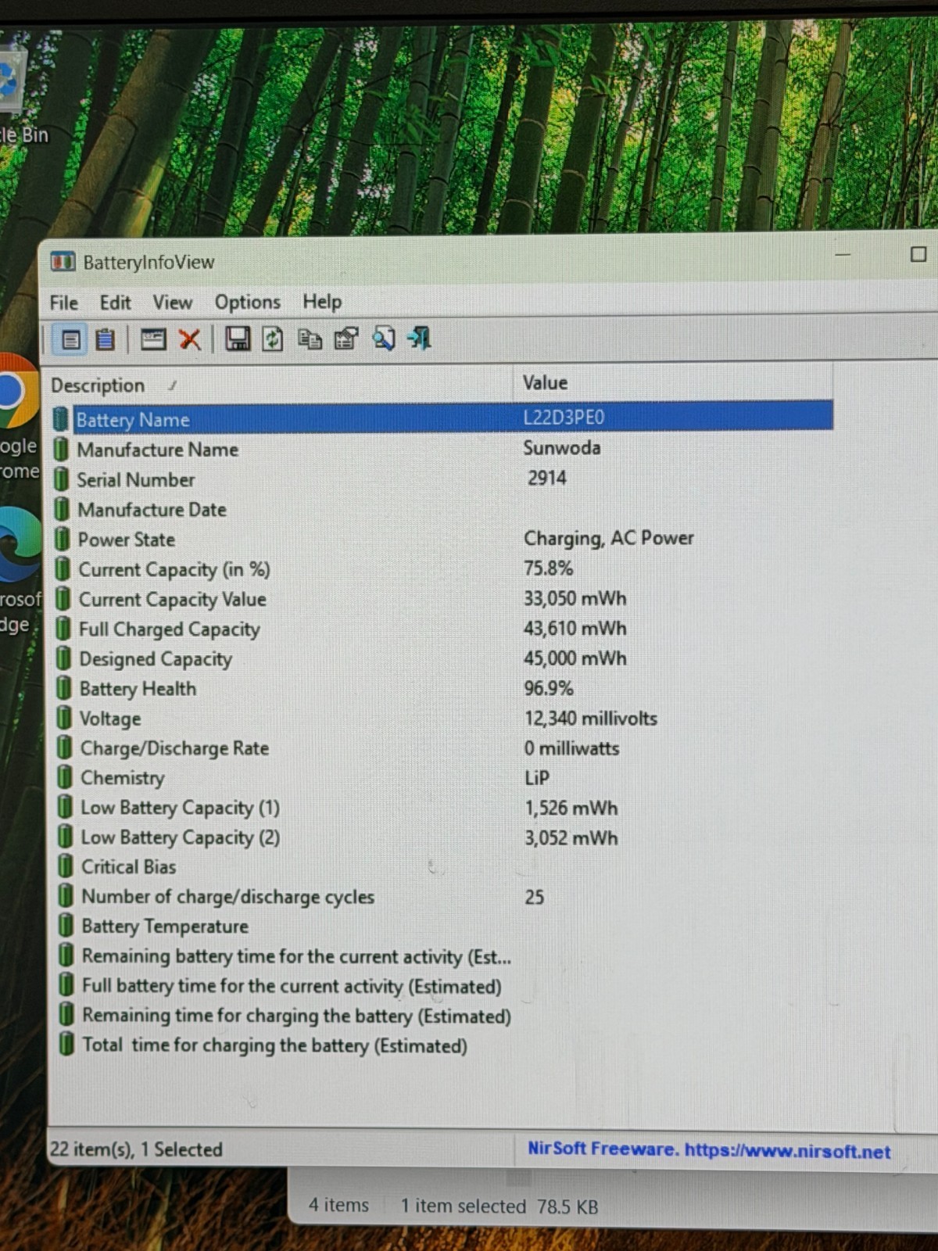Click the 4 items status in Explorer window behind
Viewport: 938px width, 1251px height.
click(x=338, y=1205)
